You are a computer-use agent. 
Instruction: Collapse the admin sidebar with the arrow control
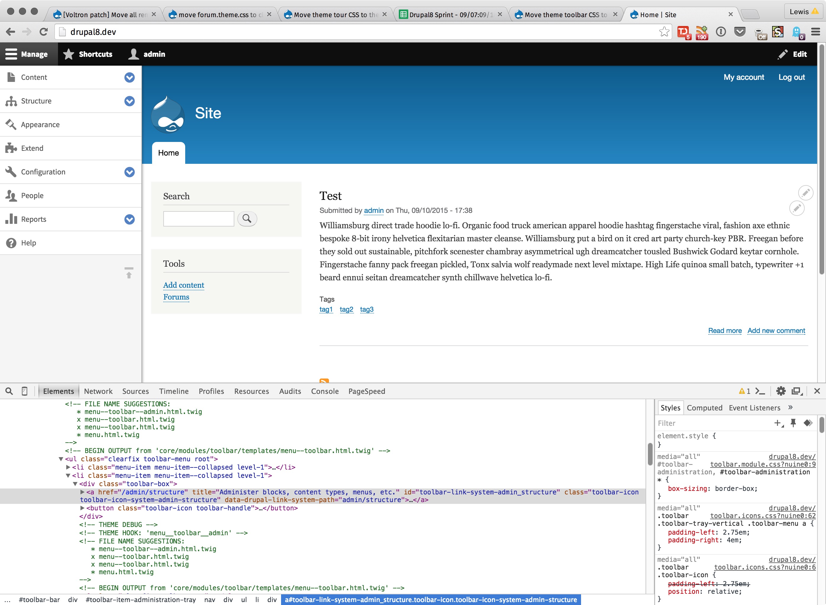(x=129, y=274)
